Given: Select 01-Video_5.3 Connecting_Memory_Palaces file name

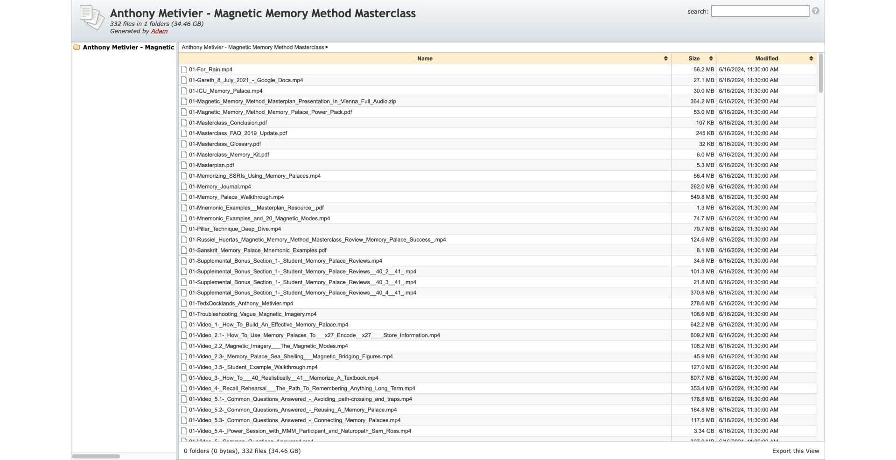Looking at the screenshot, I should (295, 420).
